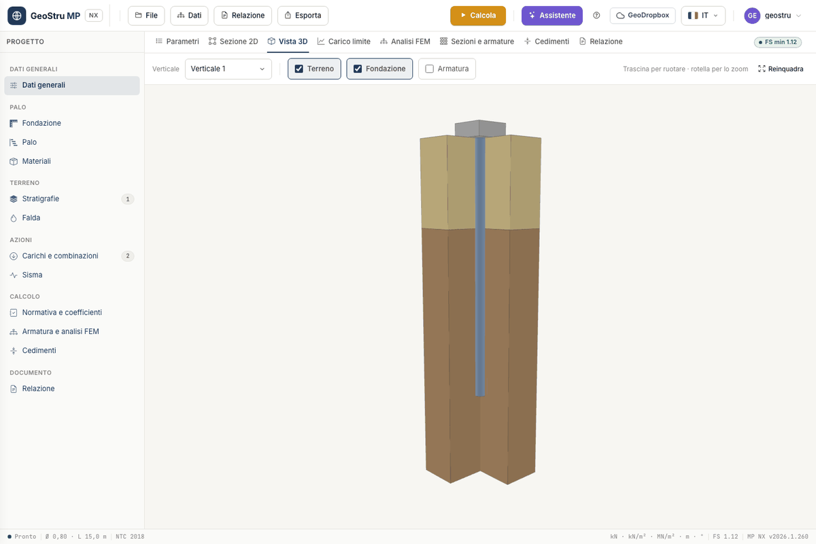Click the Relazione document icon in sidebar
The width and height of the screenshot is (816, 544).
[14, 389]
